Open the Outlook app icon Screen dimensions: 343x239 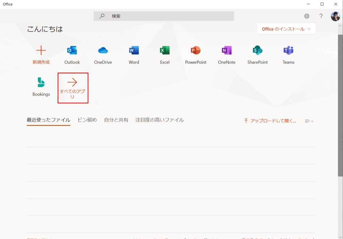(x=72, y=51)
